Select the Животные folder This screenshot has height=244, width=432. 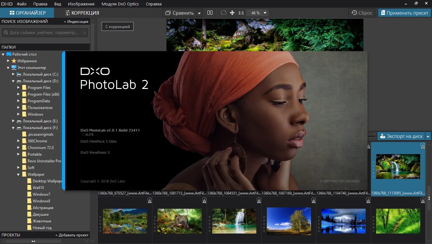[x=42, y=221]
